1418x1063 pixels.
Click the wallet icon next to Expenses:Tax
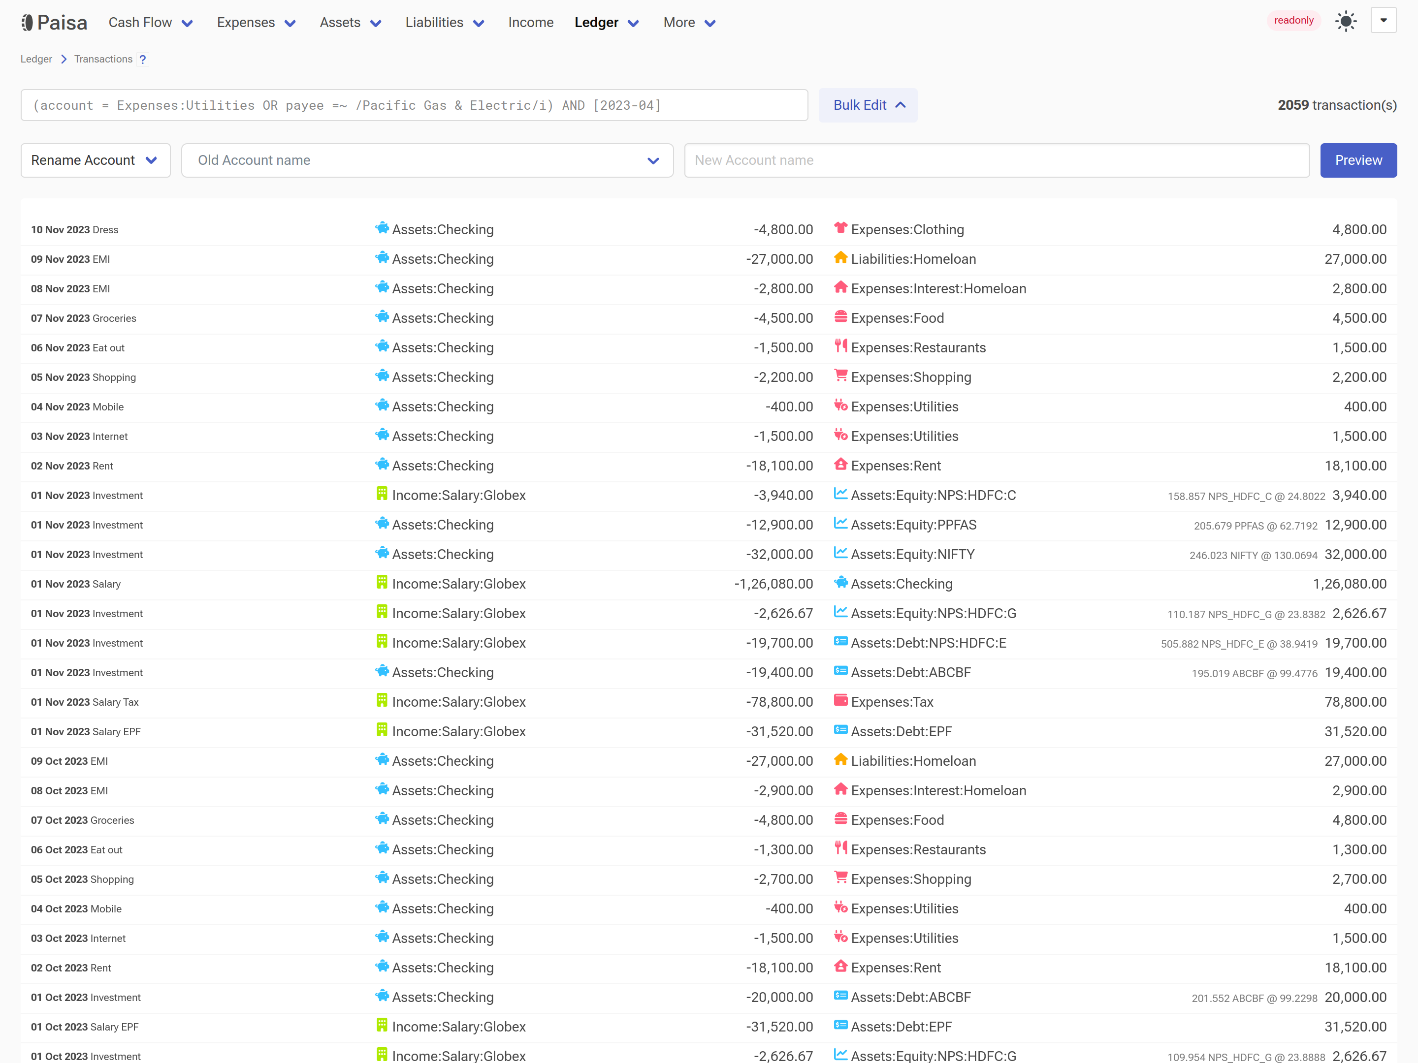tap(840, 700)
